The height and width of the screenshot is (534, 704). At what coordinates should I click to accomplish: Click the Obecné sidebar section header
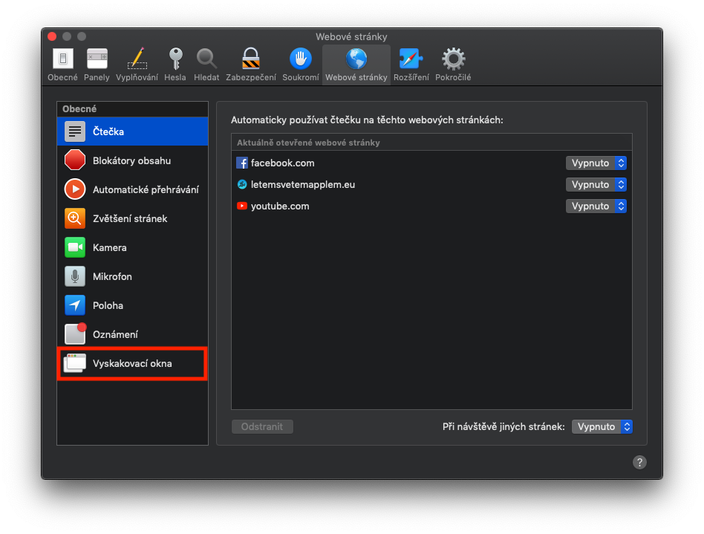(x=133, y=109)
